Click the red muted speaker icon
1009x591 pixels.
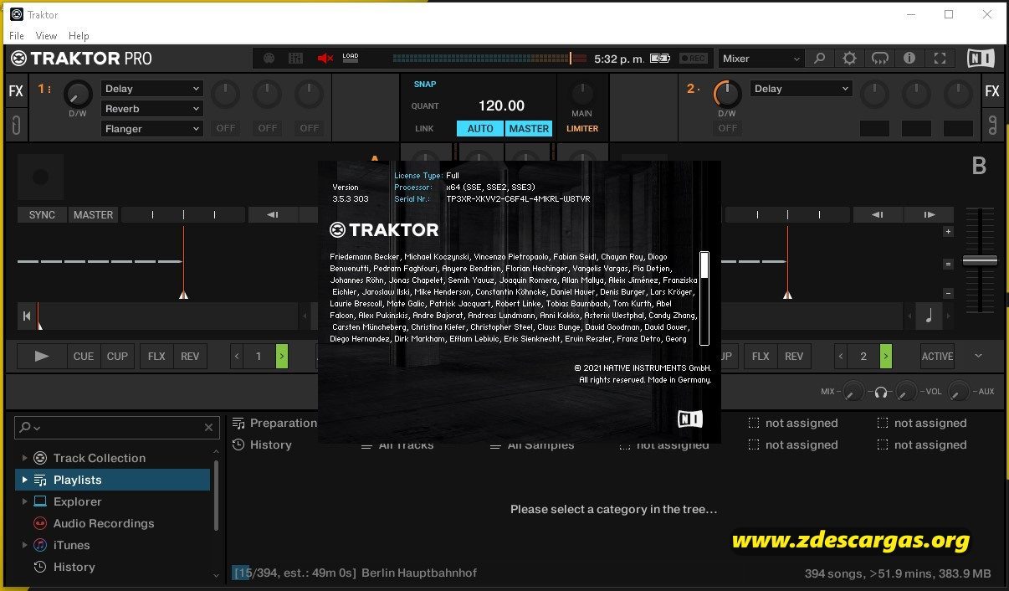click(x=325, y=59)
